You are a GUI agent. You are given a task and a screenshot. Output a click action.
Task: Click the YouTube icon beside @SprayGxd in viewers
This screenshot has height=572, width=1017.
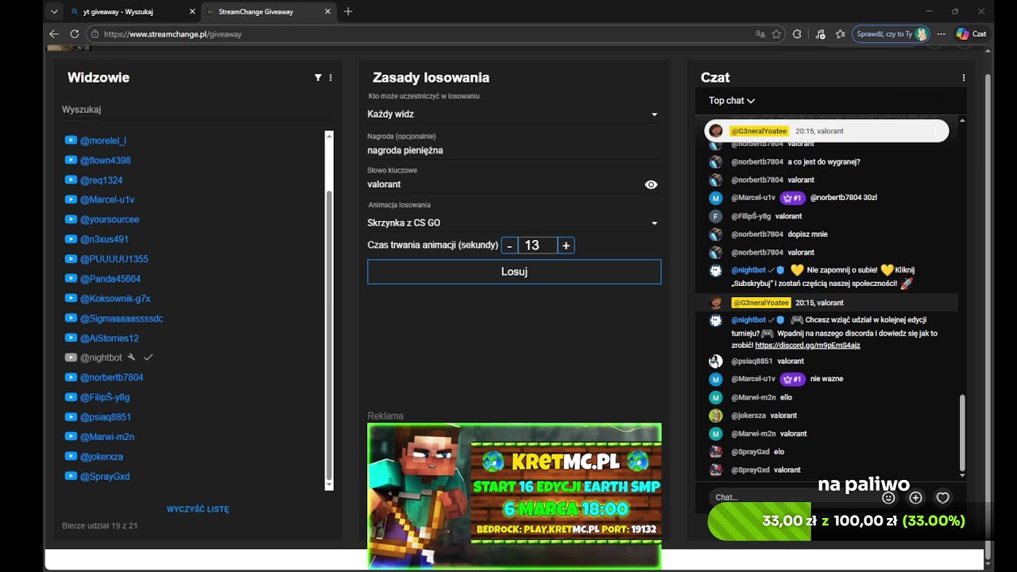[71, 477]
